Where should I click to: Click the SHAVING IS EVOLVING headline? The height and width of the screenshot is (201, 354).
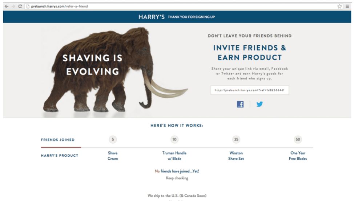point(93,65)
